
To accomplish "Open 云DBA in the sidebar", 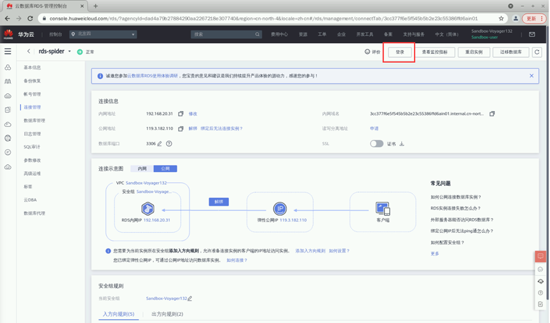I will (30, 200).
